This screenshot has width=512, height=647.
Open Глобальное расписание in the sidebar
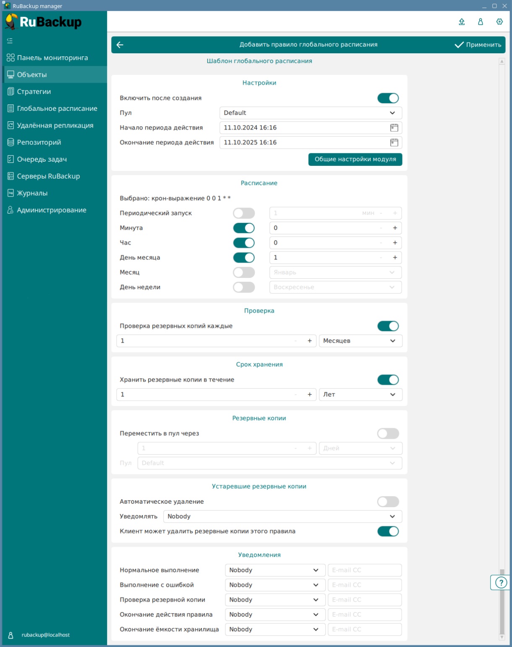click(57, 108)
